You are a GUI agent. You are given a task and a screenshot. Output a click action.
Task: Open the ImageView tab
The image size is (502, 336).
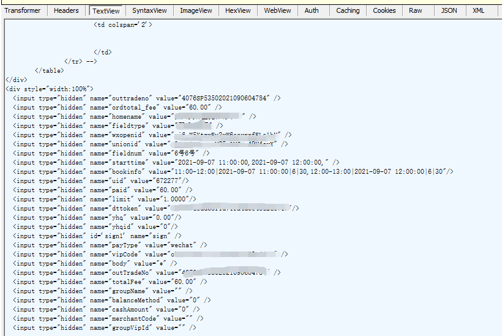196,10
